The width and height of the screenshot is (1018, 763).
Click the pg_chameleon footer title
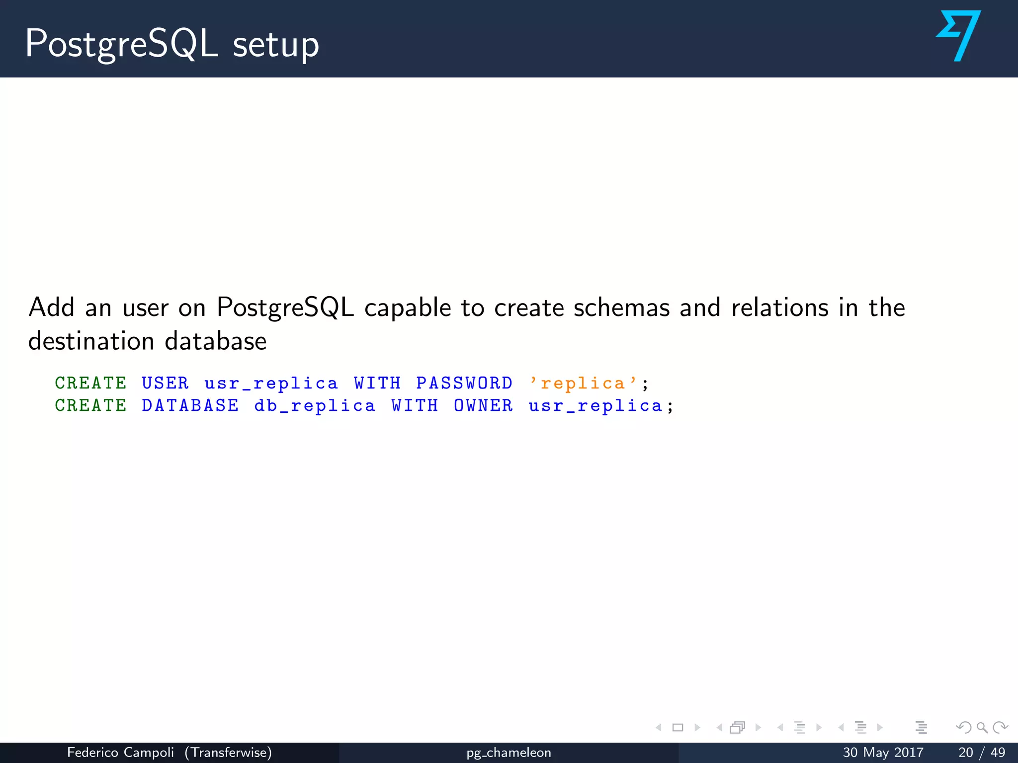point(509,753)
